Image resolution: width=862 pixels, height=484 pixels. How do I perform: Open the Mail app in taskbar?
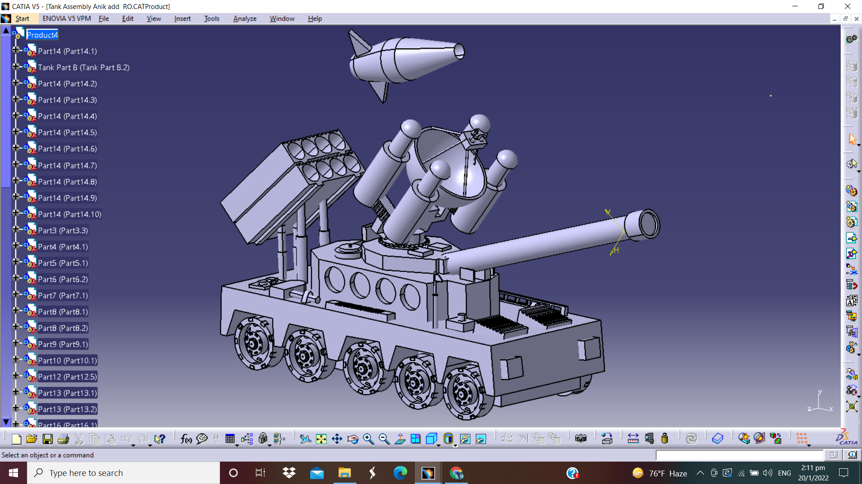tap(317, 473)
